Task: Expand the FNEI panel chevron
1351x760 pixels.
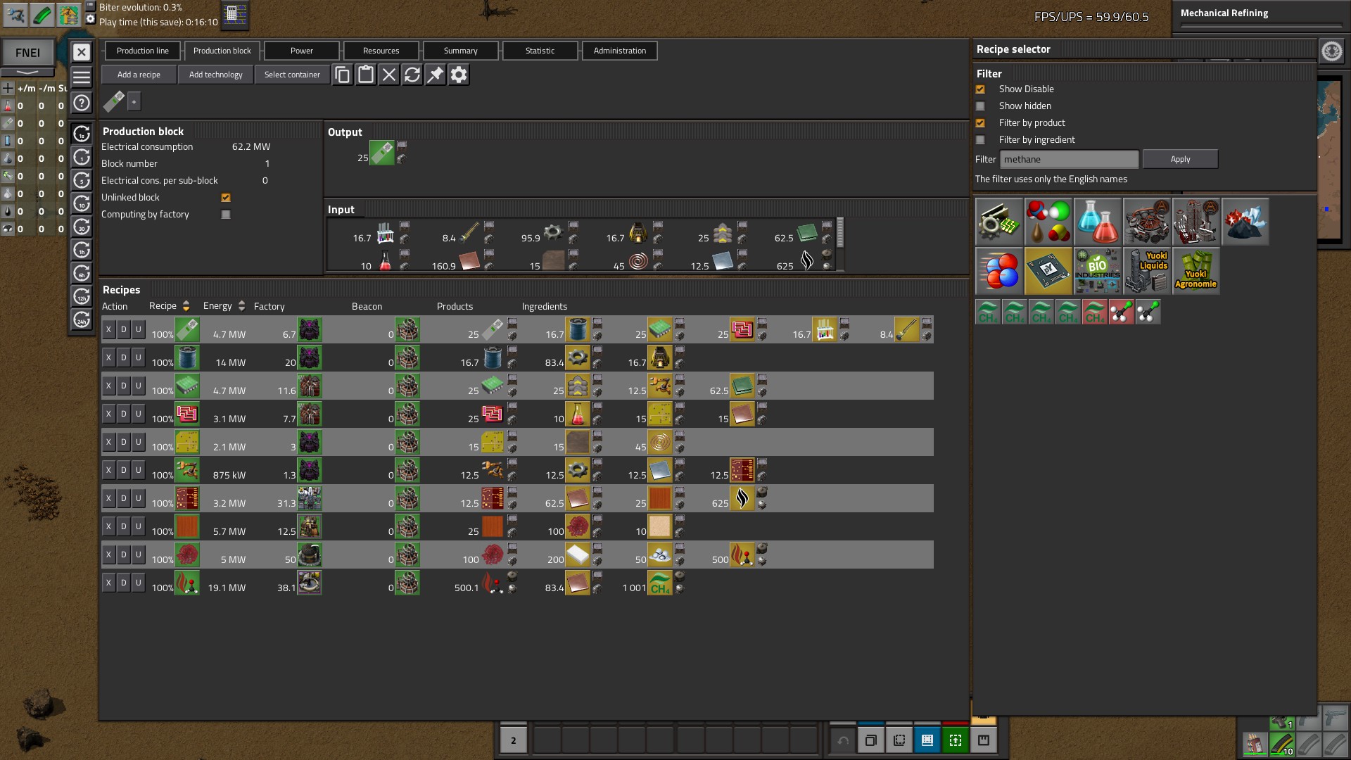Action: (x=27, y=72)
